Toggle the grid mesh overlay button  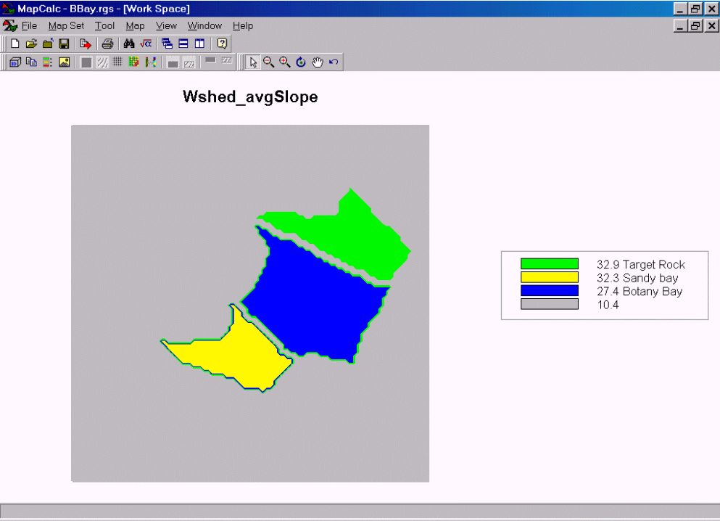coord(117,62)
